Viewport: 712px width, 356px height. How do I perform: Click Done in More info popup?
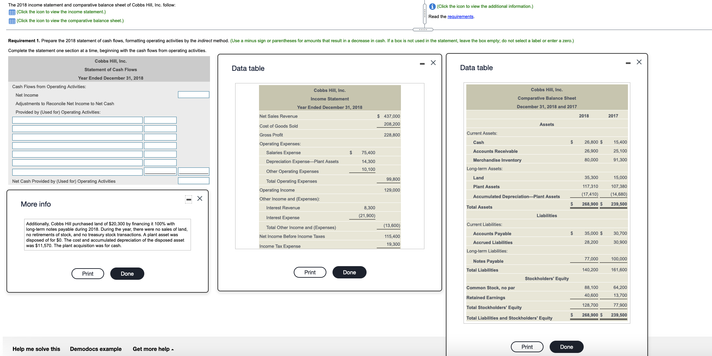pos(127,274)
